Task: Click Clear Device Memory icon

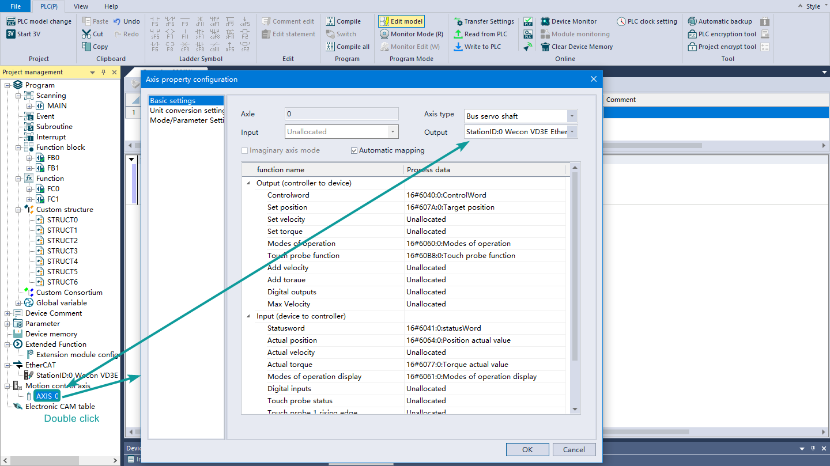Action: tap(545, 47)
